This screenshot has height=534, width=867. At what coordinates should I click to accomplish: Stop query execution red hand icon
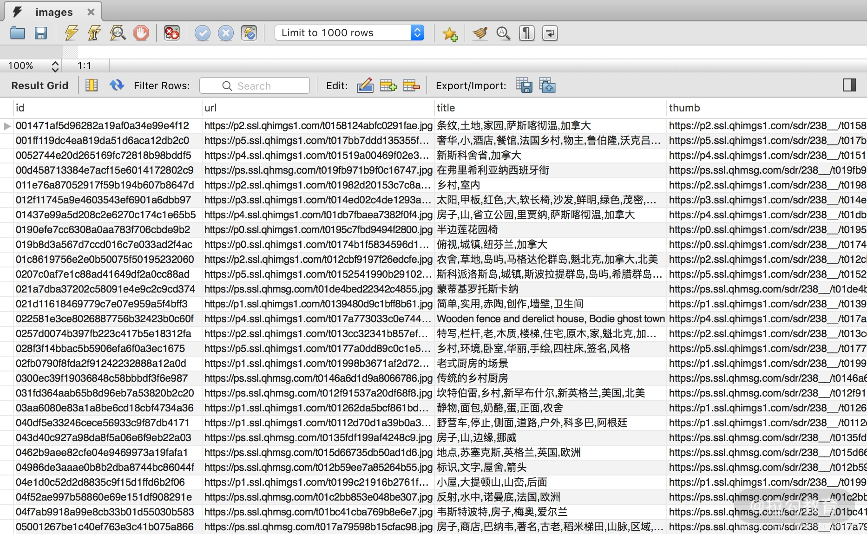click(141, 33)
